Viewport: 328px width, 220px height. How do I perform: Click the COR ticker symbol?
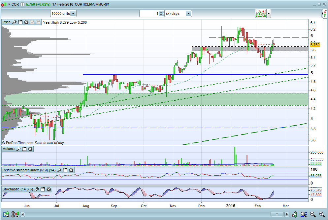tap(15, 4)
